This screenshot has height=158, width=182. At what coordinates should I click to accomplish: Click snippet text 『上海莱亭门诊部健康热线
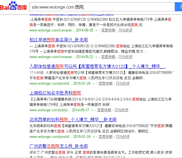point(101,102)
